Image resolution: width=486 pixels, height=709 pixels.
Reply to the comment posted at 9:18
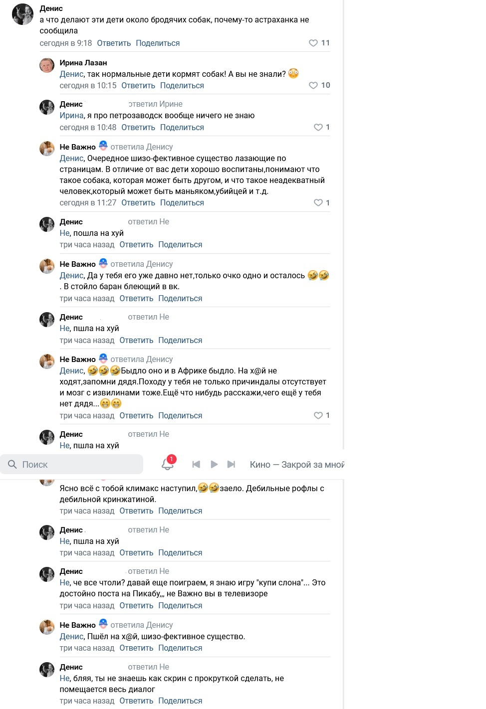(114, 43)
